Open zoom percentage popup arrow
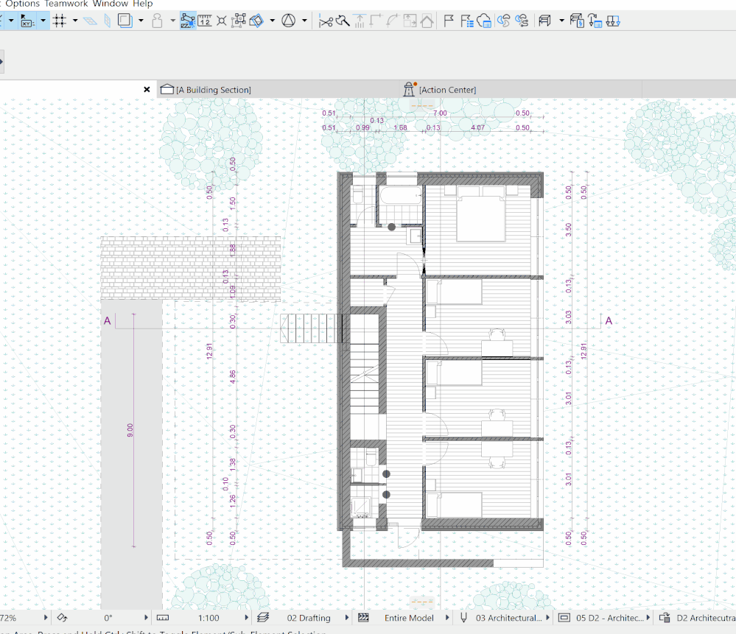The image size is (736, 634). (46, 618)
